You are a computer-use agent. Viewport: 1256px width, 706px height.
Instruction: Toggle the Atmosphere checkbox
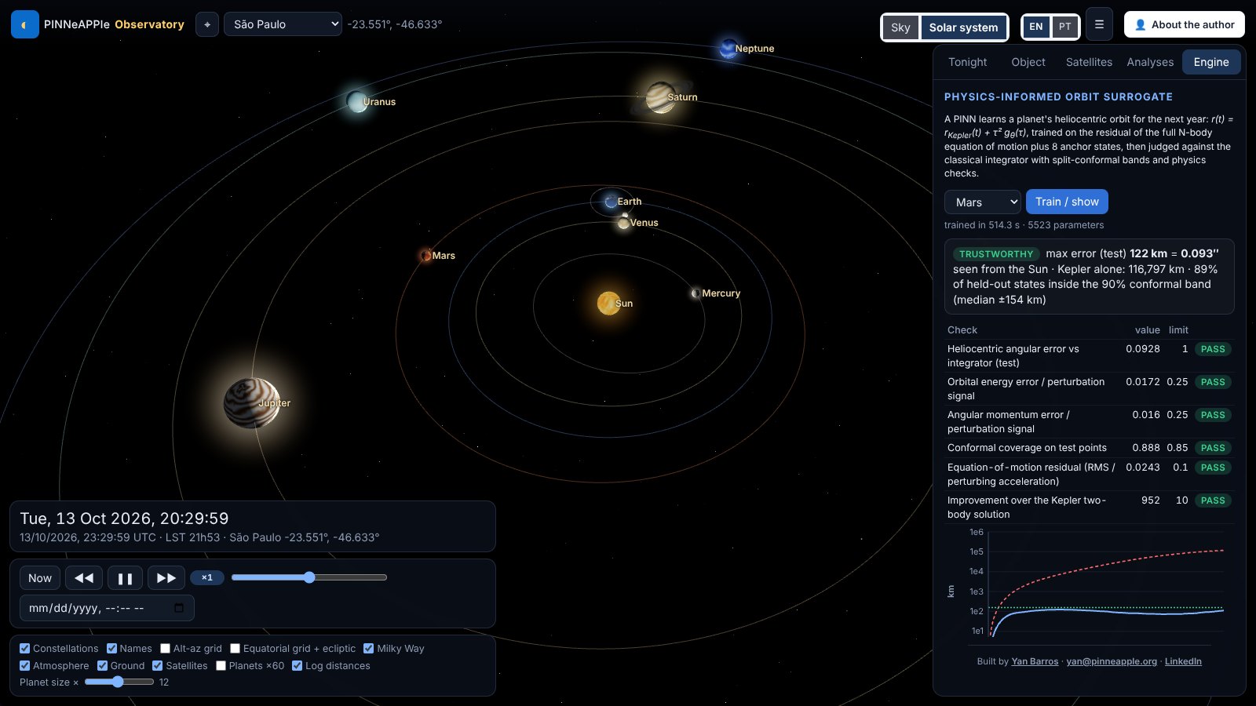pos(25,666)
